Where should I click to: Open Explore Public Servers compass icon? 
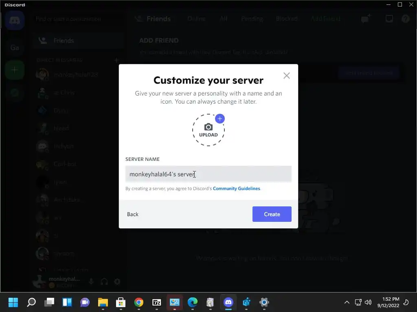pos(15,93)
